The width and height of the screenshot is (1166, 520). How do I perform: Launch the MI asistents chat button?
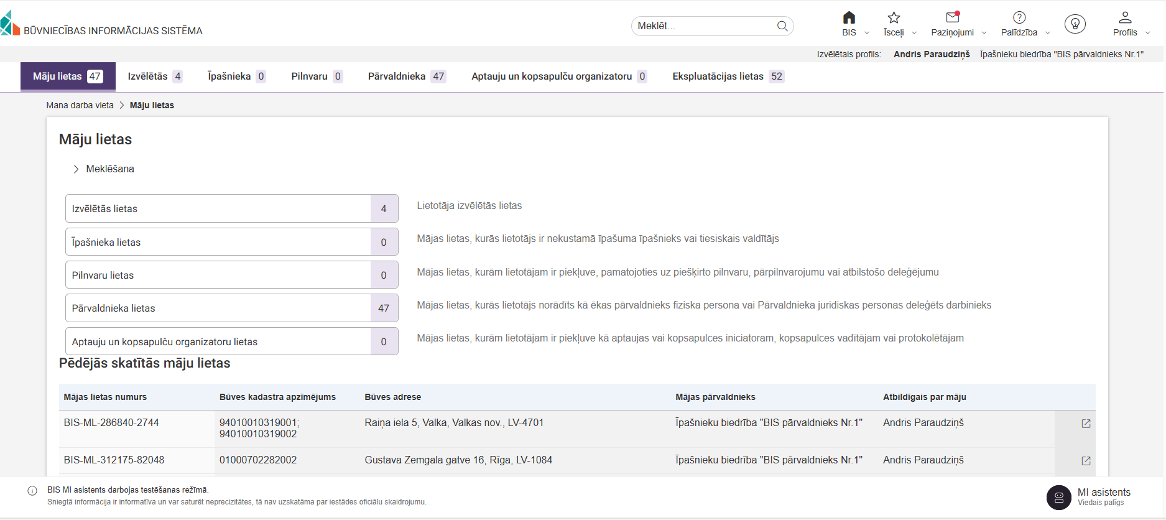(1058, 497)
